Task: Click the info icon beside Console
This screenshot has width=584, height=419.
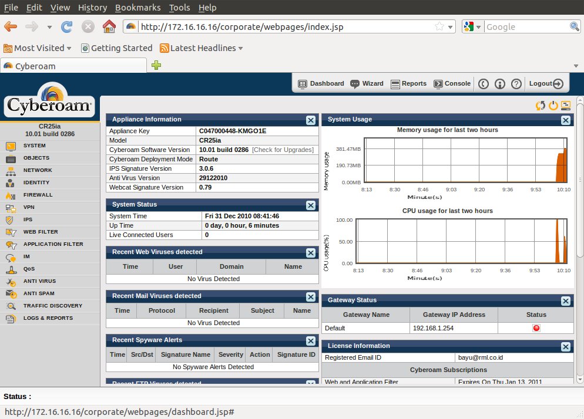Action: (x=500, y=84)
